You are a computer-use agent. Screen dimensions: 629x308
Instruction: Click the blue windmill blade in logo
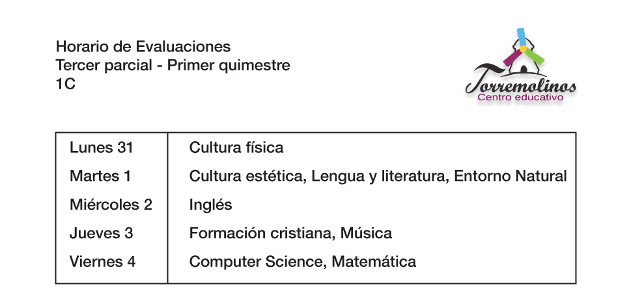pos(521,37)
